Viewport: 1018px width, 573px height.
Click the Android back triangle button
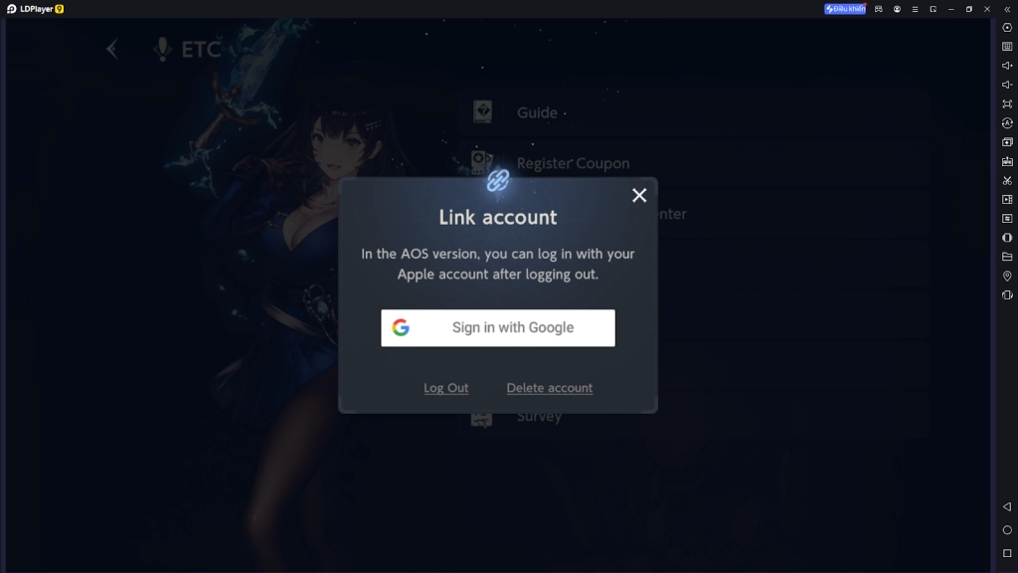[x=1007, y=507]
